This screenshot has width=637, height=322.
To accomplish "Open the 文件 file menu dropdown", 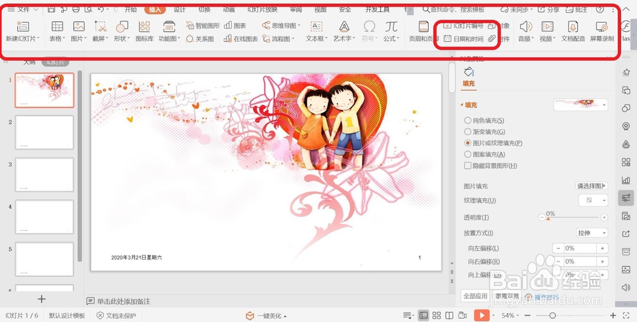I will click(23, 9).
